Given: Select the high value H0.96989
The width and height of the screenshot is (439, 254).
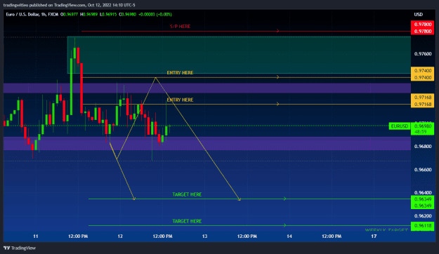Looking at the screenshot, I should click(x=89, y=14).
